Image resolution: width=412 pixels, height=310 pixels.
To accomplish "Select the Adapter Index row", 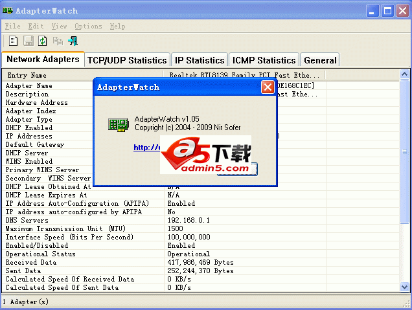I will click(x=201, y=111).
